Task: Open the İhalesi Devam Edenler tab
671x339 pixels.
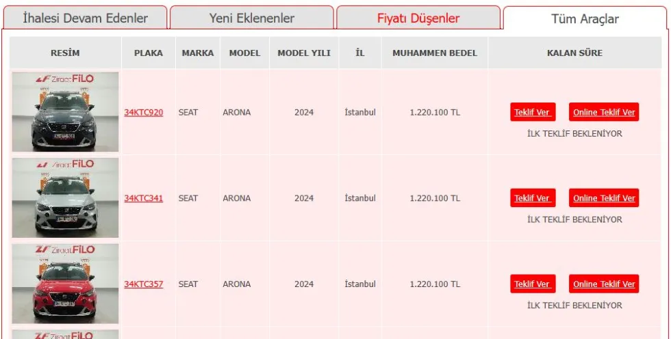Action: click(x=85, y=18)
